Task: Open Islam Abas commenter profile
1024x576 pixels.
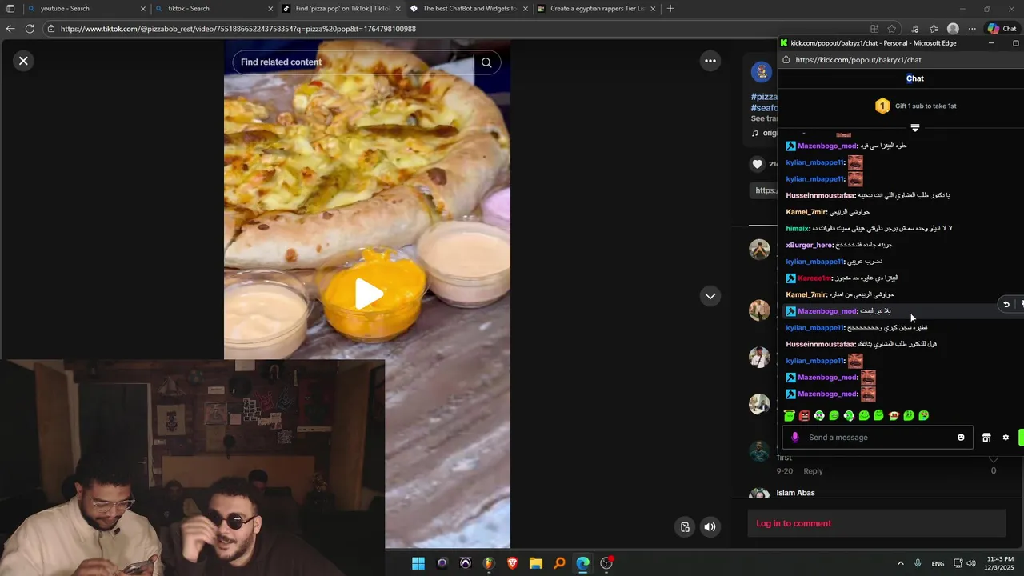Action: [795, 493]
